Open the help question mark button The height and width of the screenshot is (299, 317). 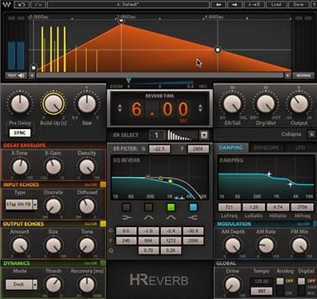[314, 5]
